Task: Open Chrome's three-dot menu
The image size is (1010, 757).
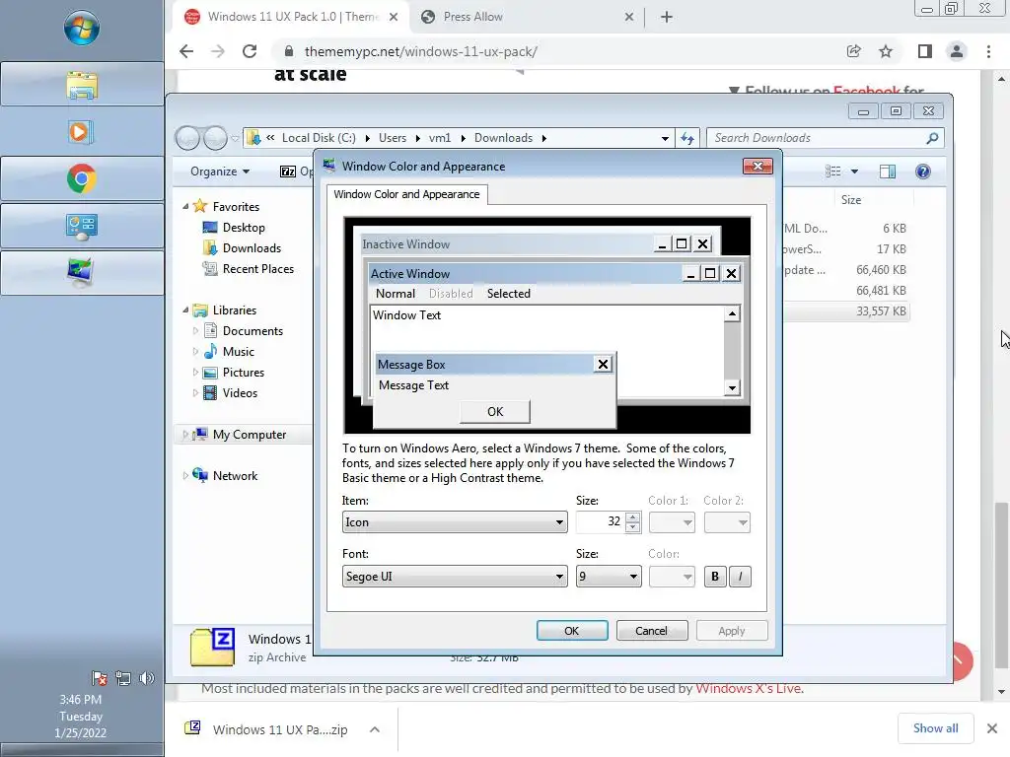Action: coord(988,51)
